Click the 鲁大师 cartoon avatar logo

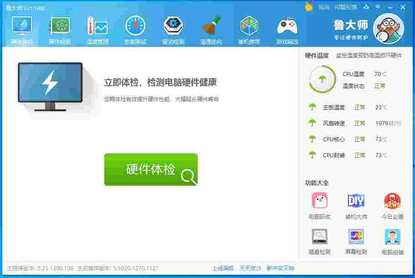tap(388, 29)
